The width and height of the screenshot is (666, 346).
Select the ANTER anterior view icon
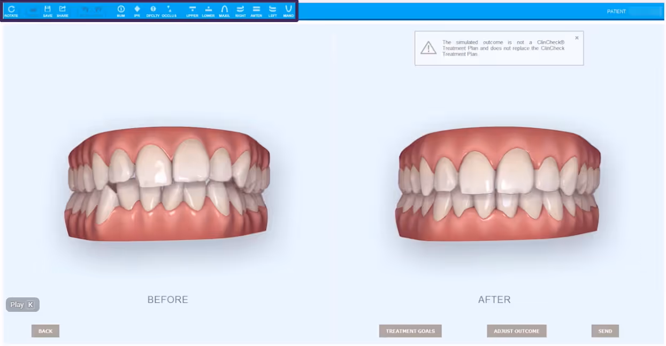256,11
